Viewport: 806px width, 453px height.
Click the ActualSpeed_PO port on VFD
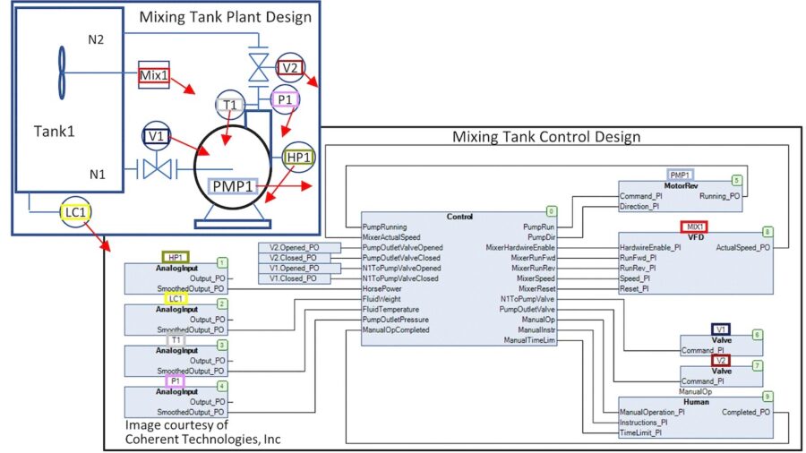(742, 248)
